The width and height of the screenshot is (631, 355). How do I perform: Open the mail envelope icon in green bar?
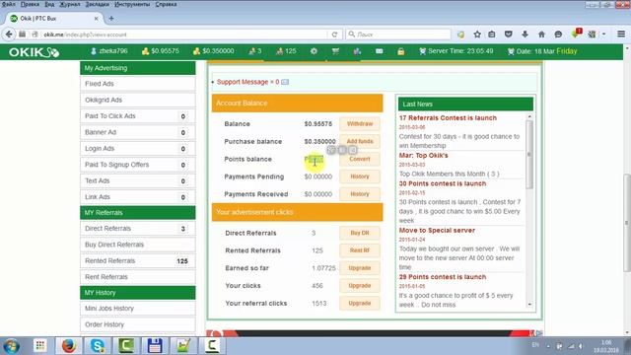tap(379, 51)
